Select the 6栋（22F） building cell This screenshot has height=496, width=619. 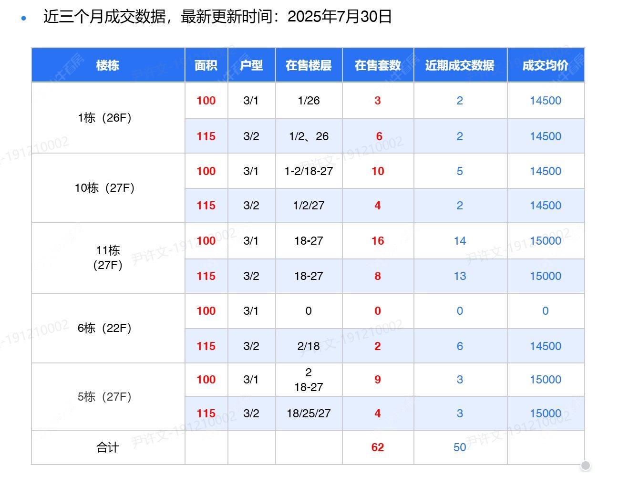105,328
